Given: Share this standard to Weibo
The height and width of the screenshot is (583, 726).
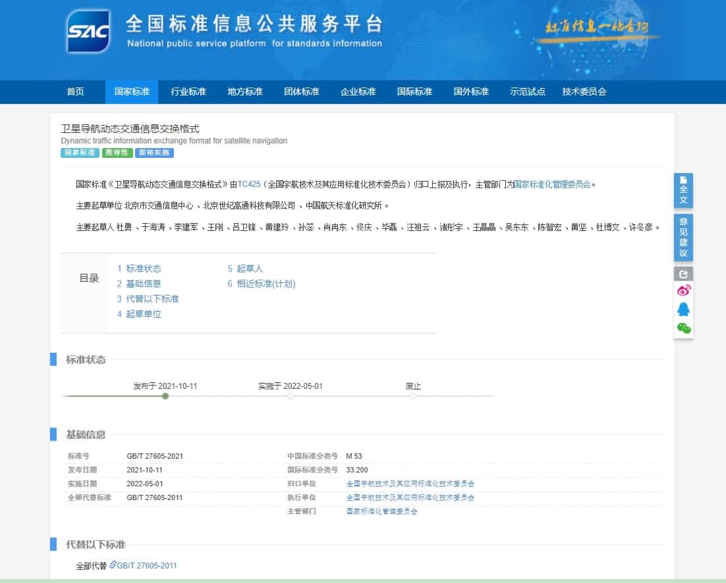Looking at the screenshot, I should coord(684,290).
